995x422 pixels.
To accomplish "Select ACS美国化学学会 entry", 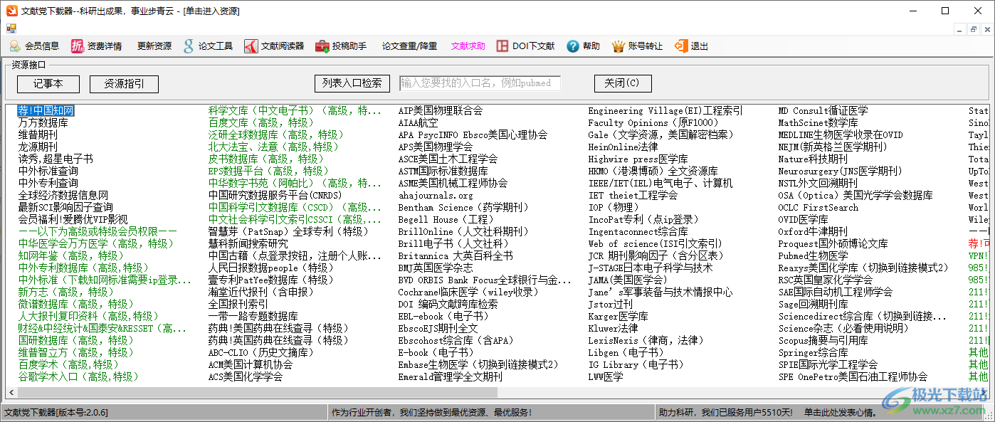I will [246, 377].
